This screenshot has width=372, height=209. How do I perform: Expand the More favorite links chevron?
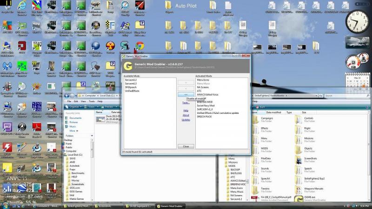[77, 131]
